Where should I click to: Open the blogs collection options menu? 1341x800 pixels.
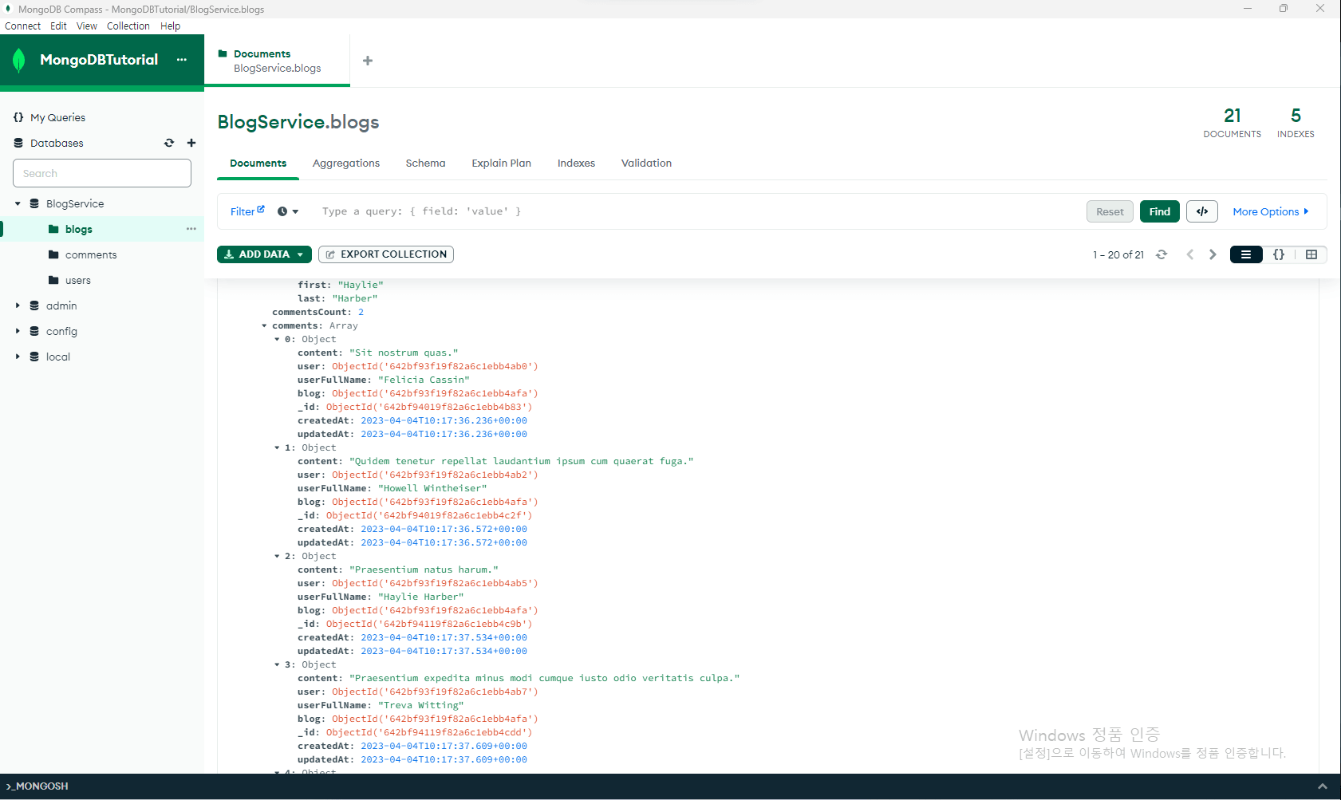[191, 229]
